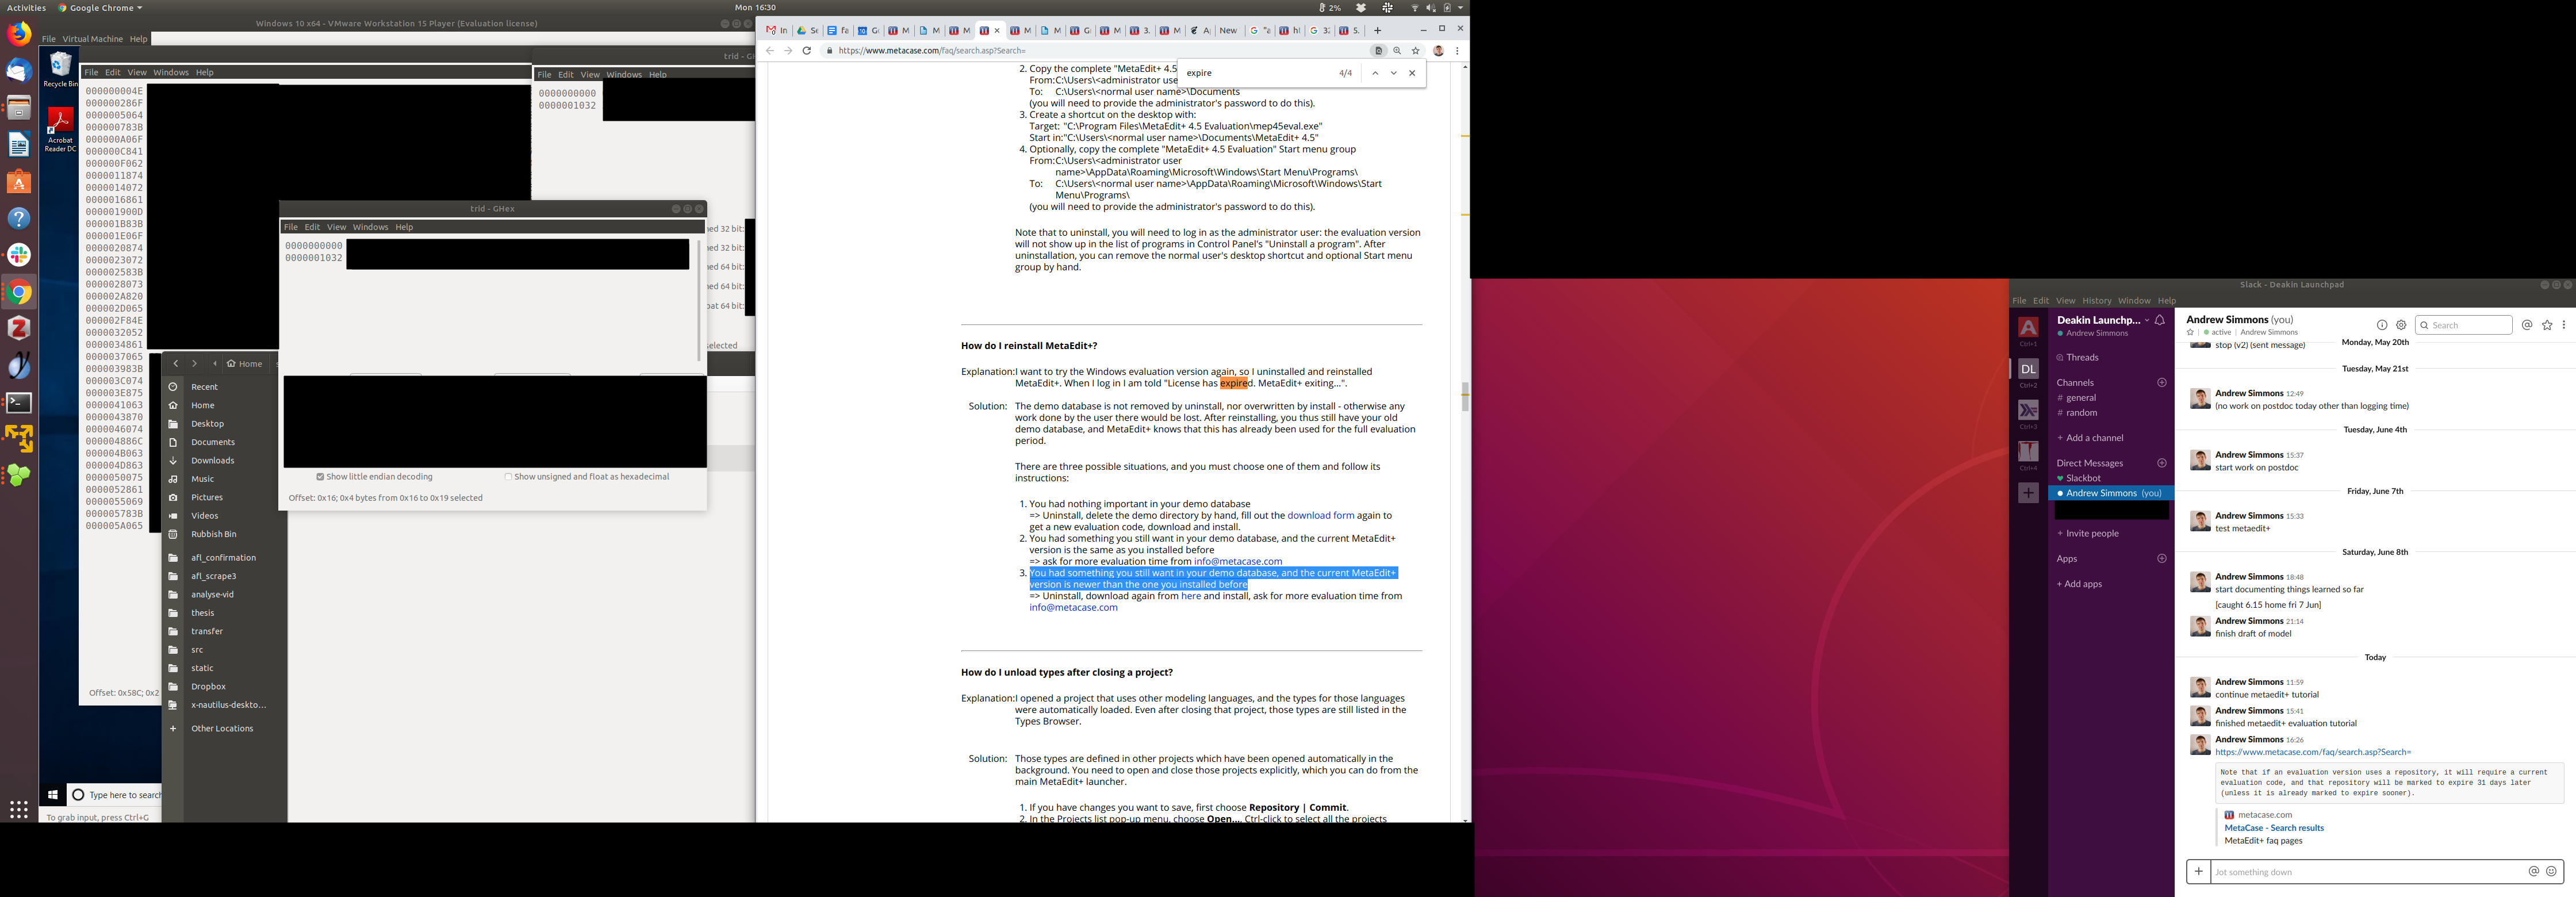Expand the Deakin Launchpad workspace menu
This screenshot has width=2576, height=897.
tap(2102, 320)
